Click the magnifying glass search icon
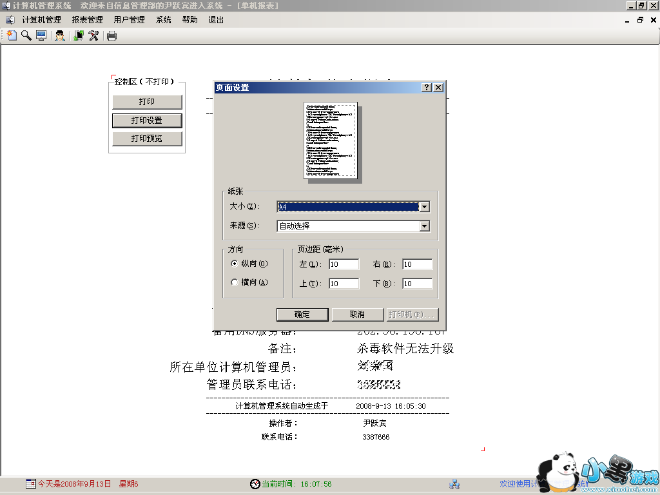Screen dimensions: 660x495 (26, 36)
